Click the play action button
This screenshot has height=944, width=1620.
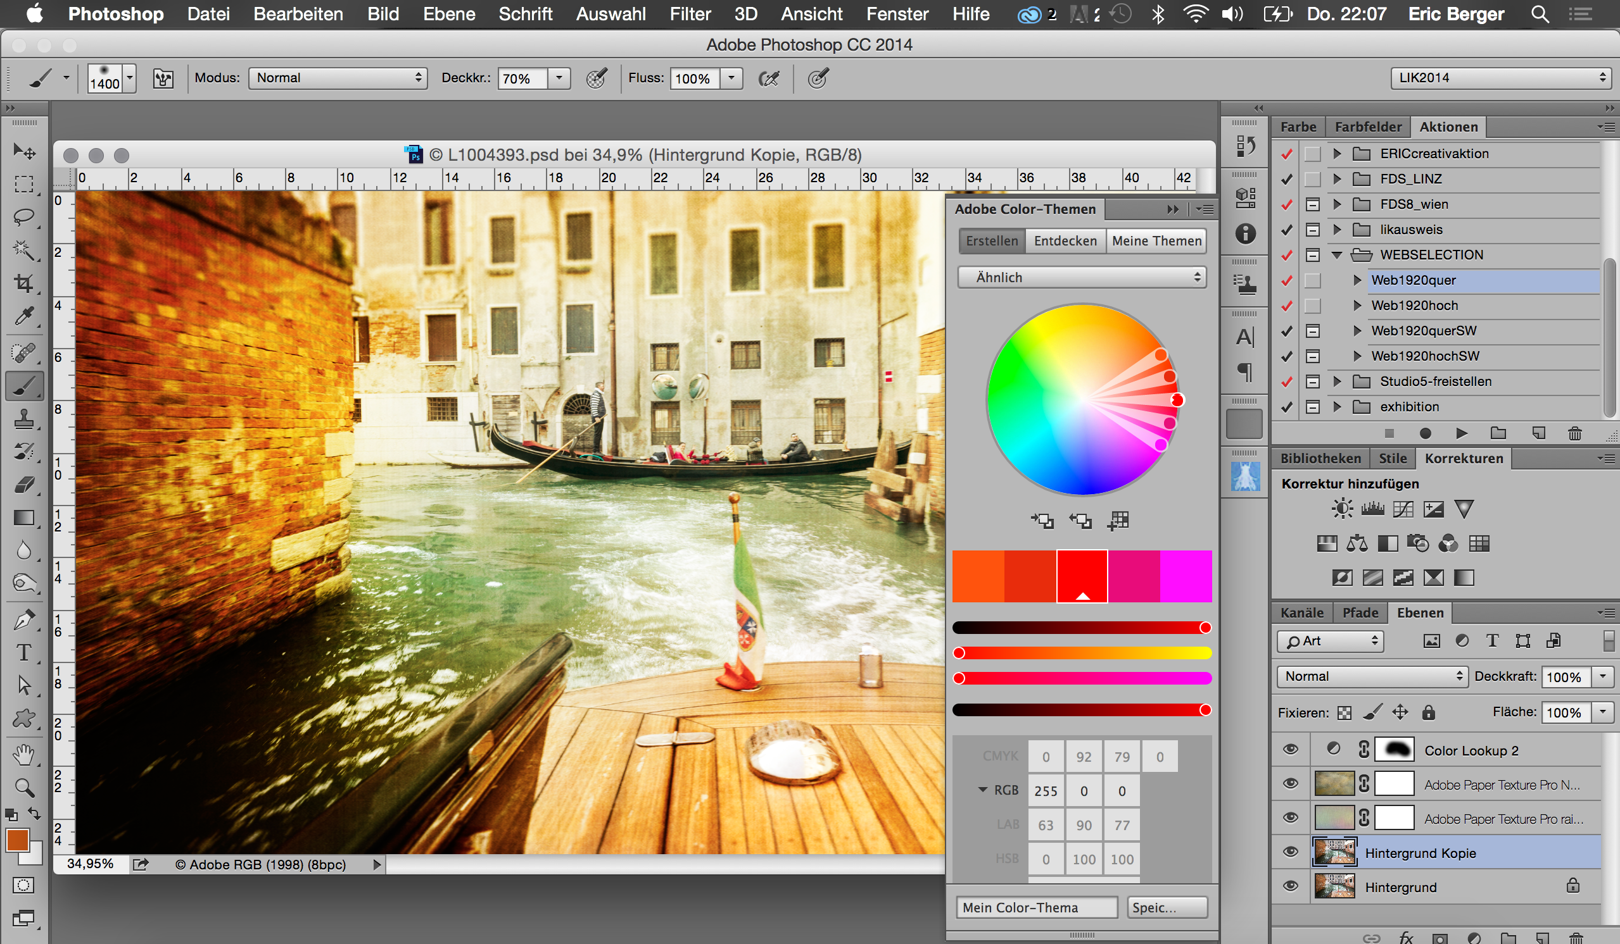[1461, 433]
